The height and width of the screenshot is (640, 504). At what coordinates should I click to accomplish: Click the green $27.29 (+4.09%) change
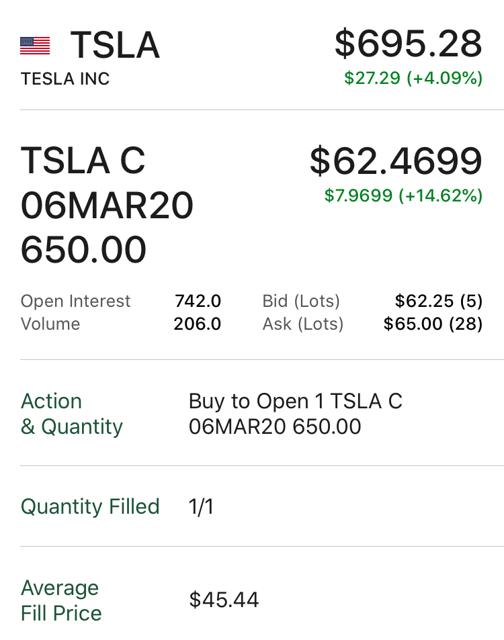[x=413, y=78]
